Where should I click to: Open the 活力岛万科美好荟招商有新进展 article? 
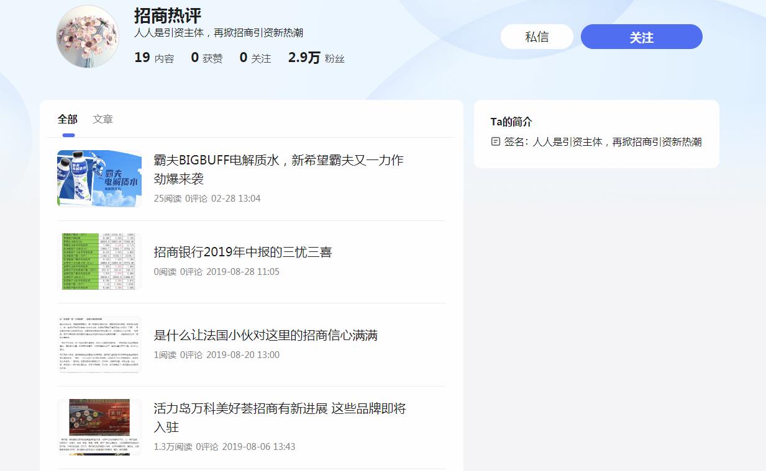(x=280, y=418)
